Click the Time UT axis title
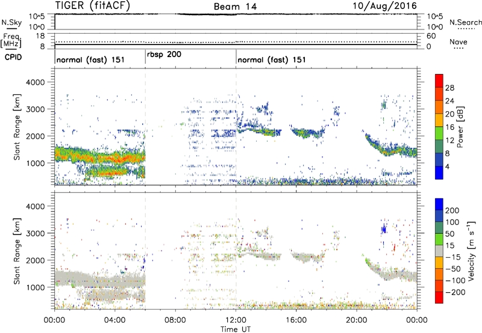The height and width of the screenshot is (333, 482). point(236,329)
